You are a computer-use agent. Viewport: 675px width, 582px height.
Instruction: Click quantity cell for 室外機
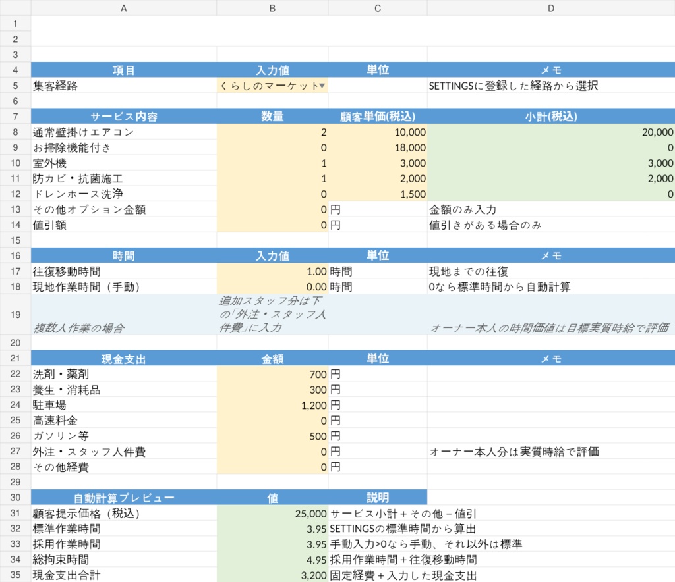[272, 163]
